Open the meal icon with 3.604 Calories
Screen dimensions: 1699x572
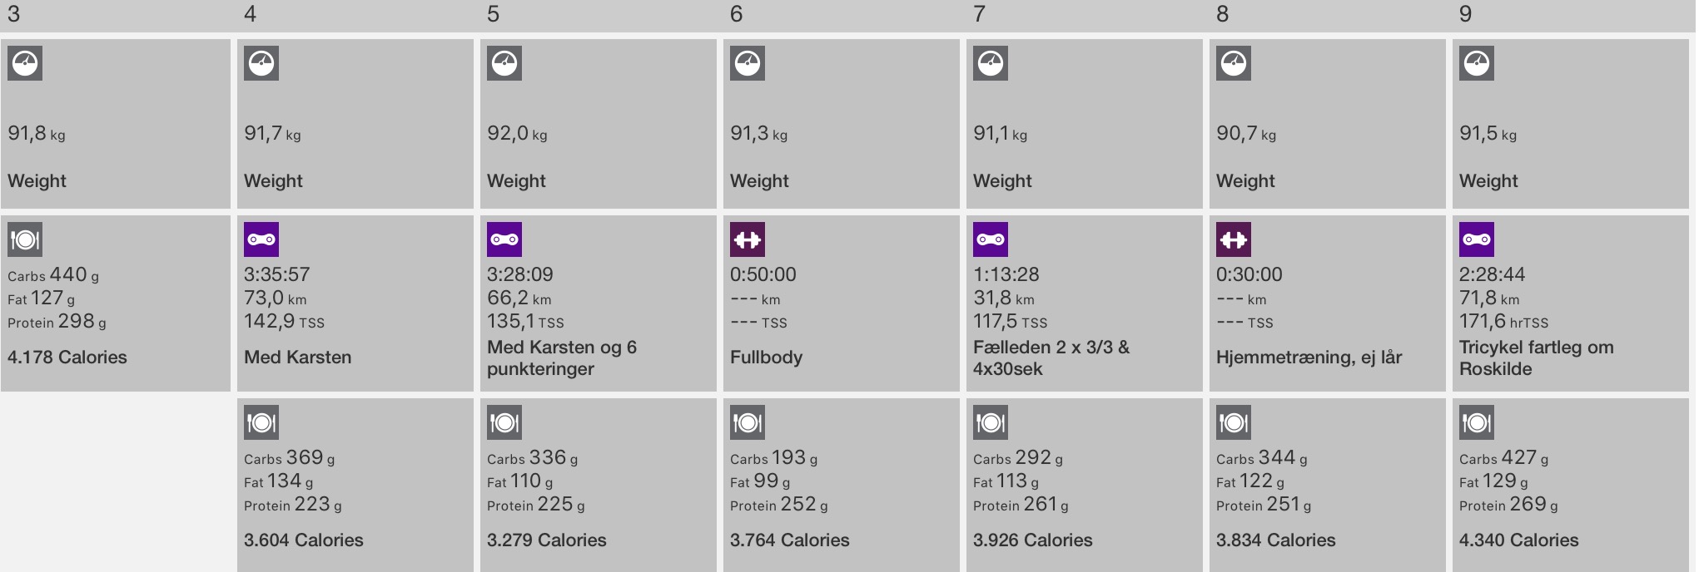pos(261,422)
